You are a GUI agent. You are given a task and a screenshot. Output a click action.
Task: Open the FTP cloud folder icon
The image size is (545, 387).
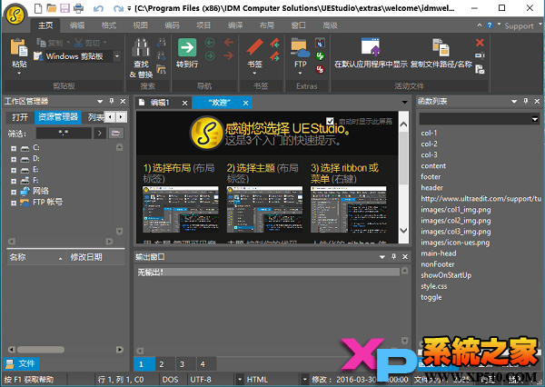[x=301, y=47]
